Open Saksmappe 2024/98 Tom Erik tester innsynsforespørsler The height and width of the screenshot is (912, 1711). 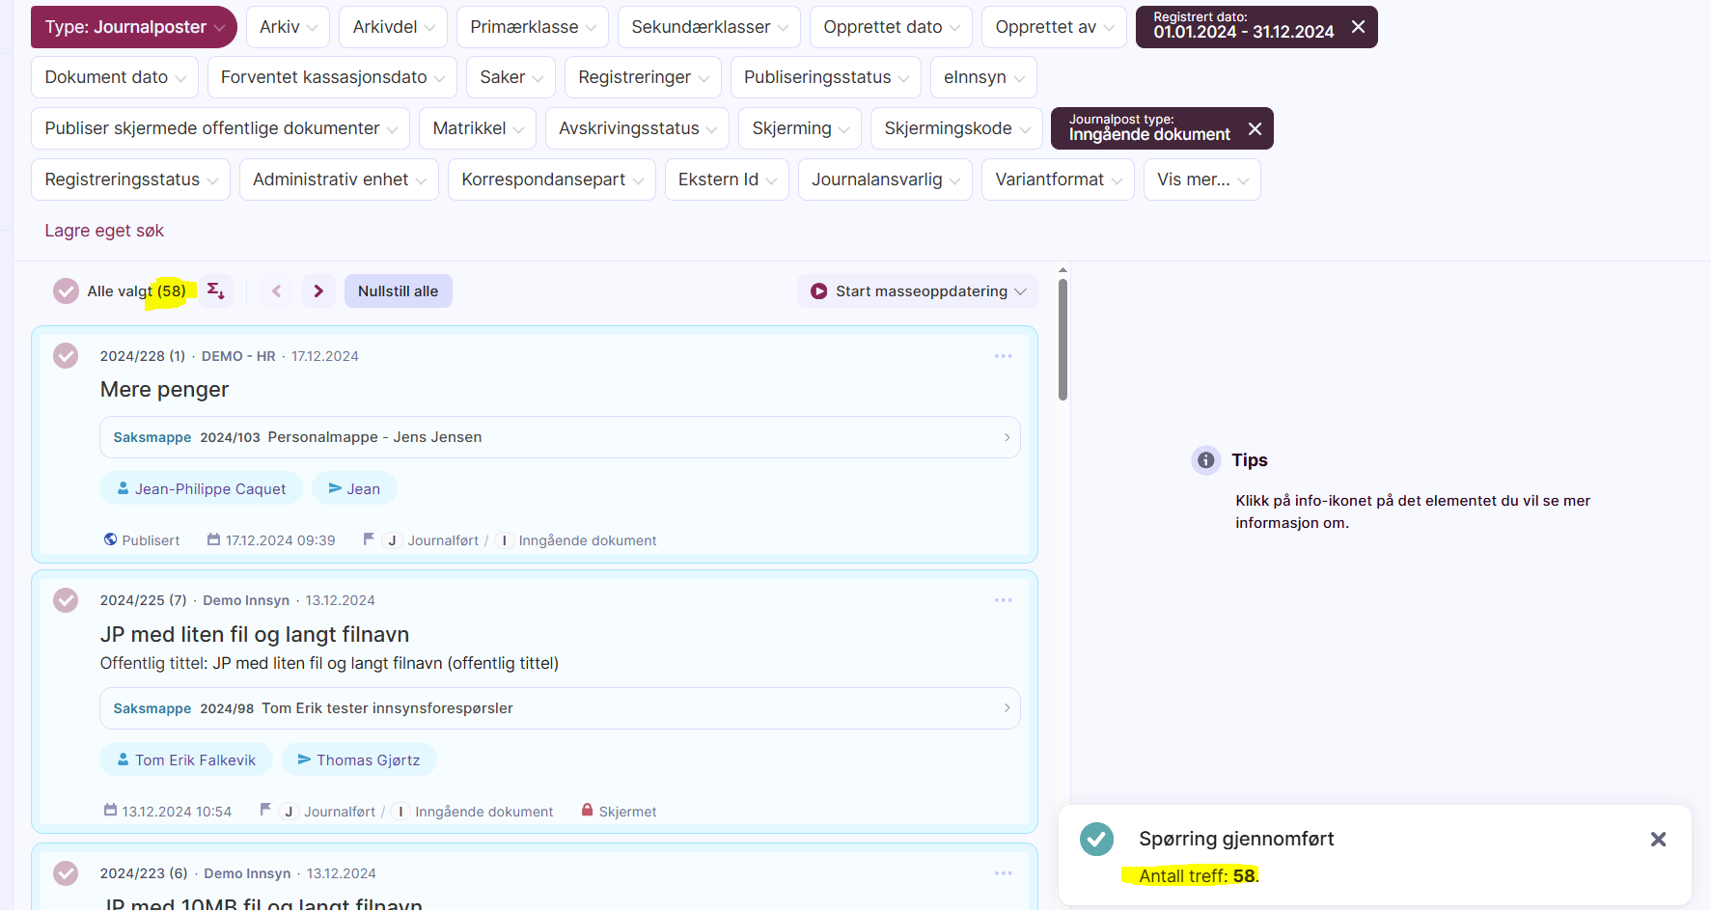click(560, 708)
